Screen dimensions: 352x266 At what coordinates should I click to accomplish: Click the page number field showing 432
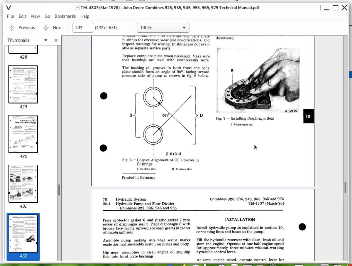[83, 28]
